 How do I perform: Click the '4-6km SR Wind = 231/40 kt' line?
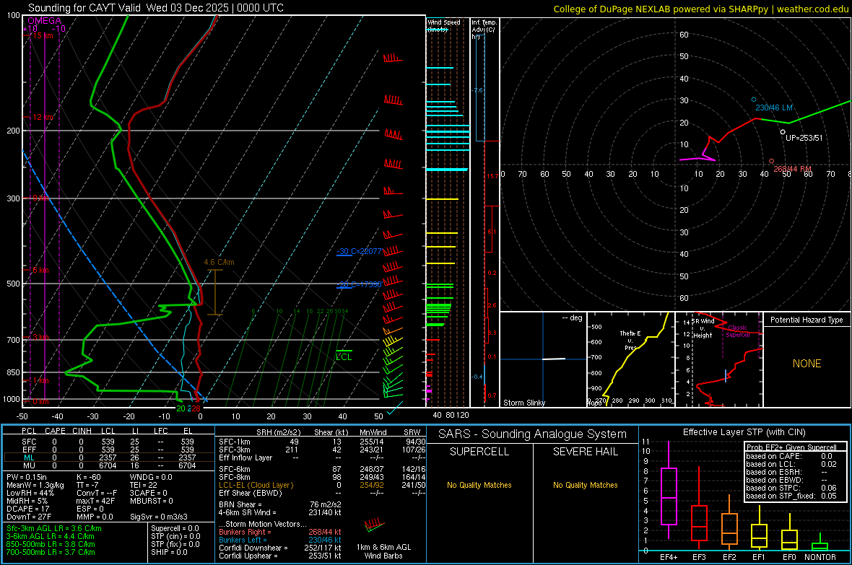click(280, 512)
